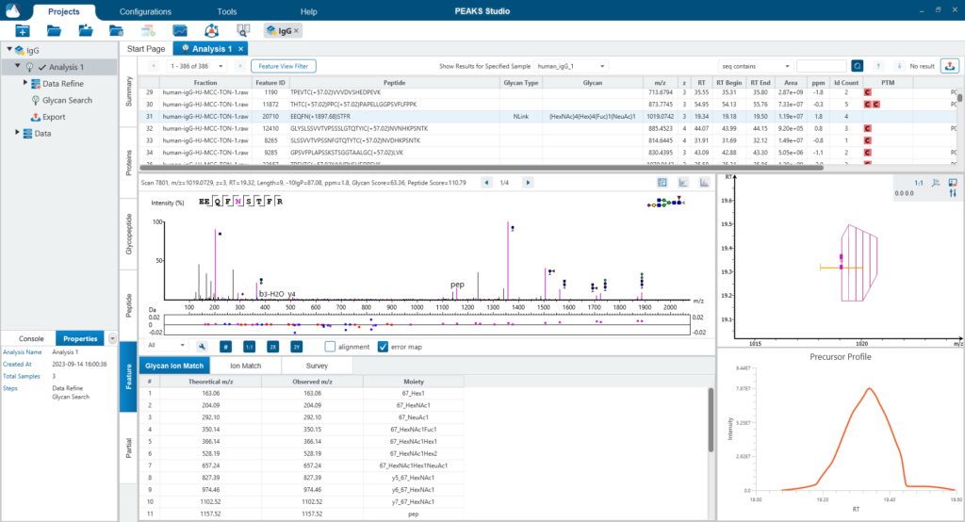Click the new project toolbar icon
Image resolution: width=965 pixels, height=522 pixels.
(x=23, y=31)
